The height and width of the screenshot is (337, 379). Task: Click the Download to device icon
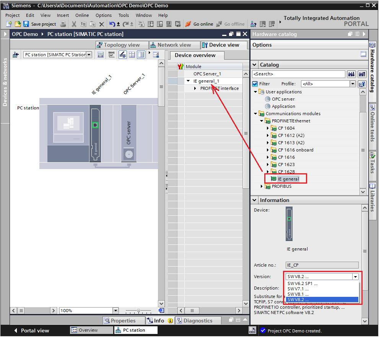pos(151,24)
